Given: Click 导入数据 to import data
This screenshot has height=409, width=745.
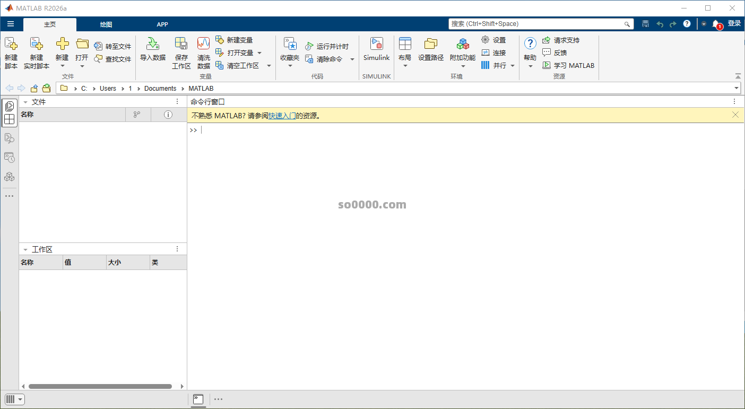Looking at the screenshot, I should pos(153,49).
